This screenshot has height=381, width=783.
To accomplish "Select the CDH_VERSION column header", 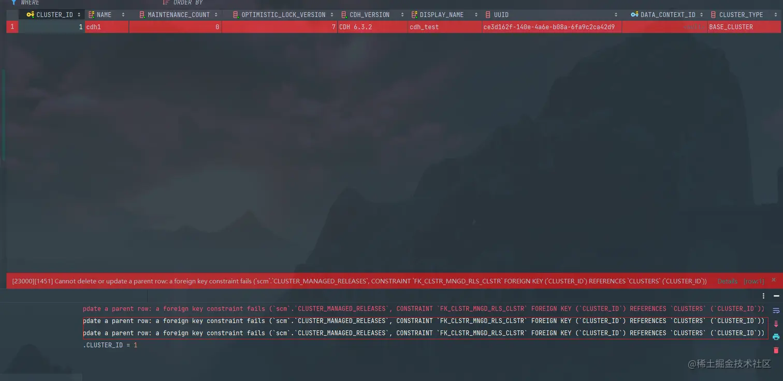I will click(372, 14).
